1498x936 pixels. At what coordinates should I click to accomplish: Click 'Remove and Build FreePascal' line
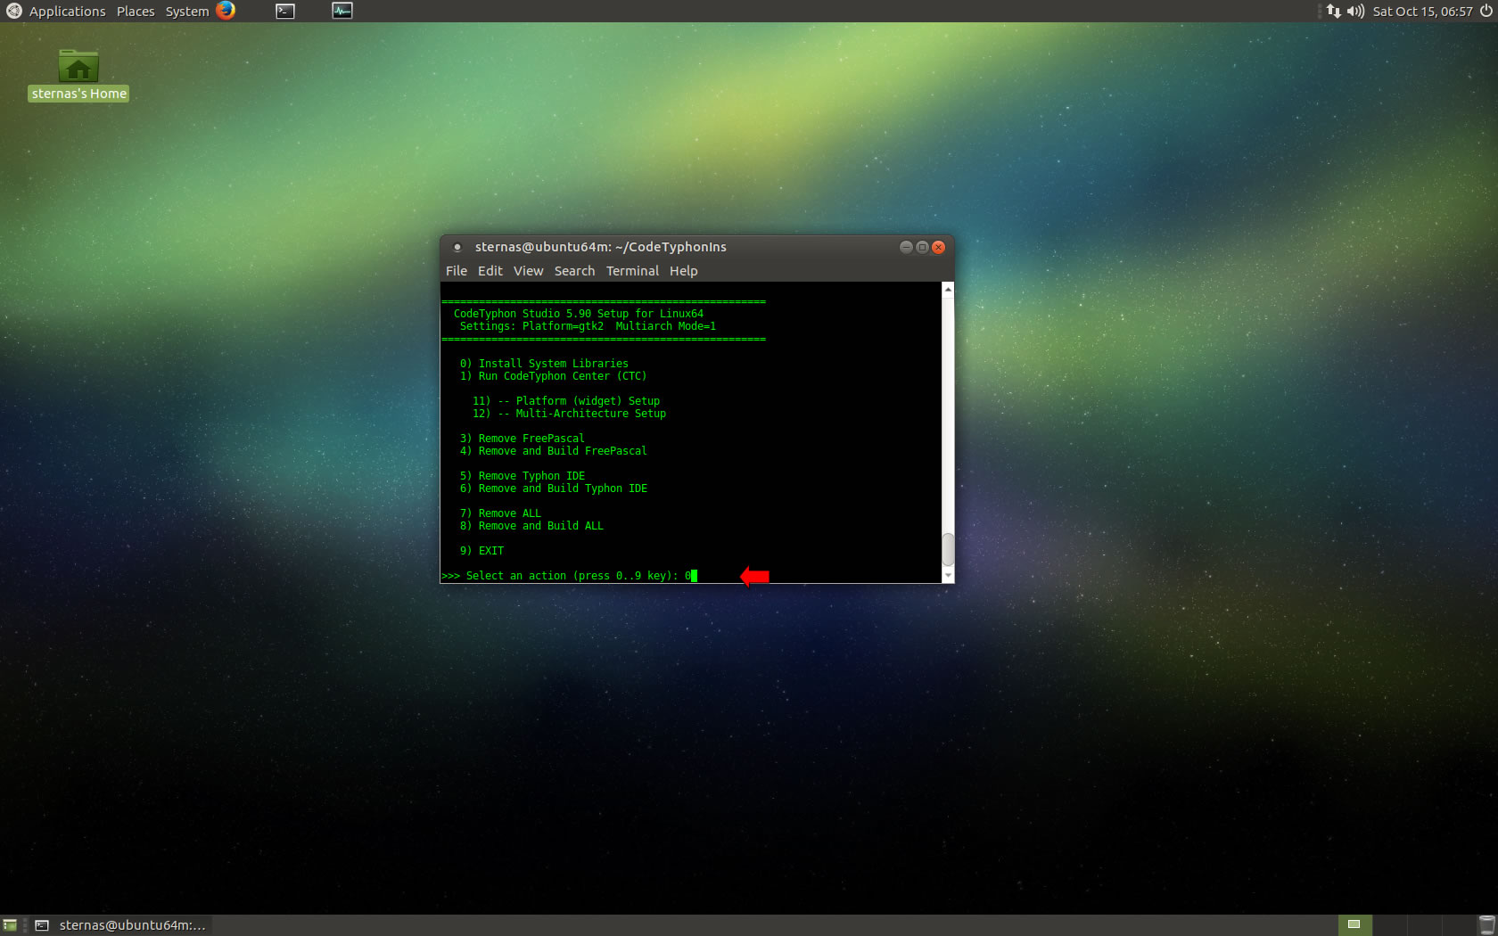(x=553, y=451)
